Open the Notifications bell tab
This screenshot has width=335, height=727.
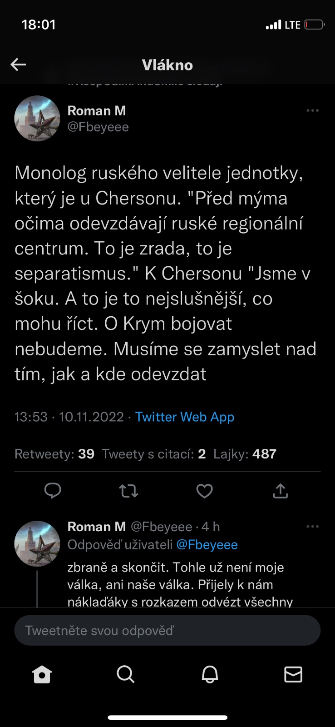[210, 674]
